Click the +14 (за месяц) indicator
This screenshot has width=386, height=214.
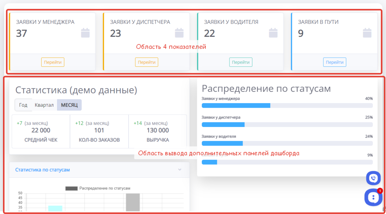[150, 123]
